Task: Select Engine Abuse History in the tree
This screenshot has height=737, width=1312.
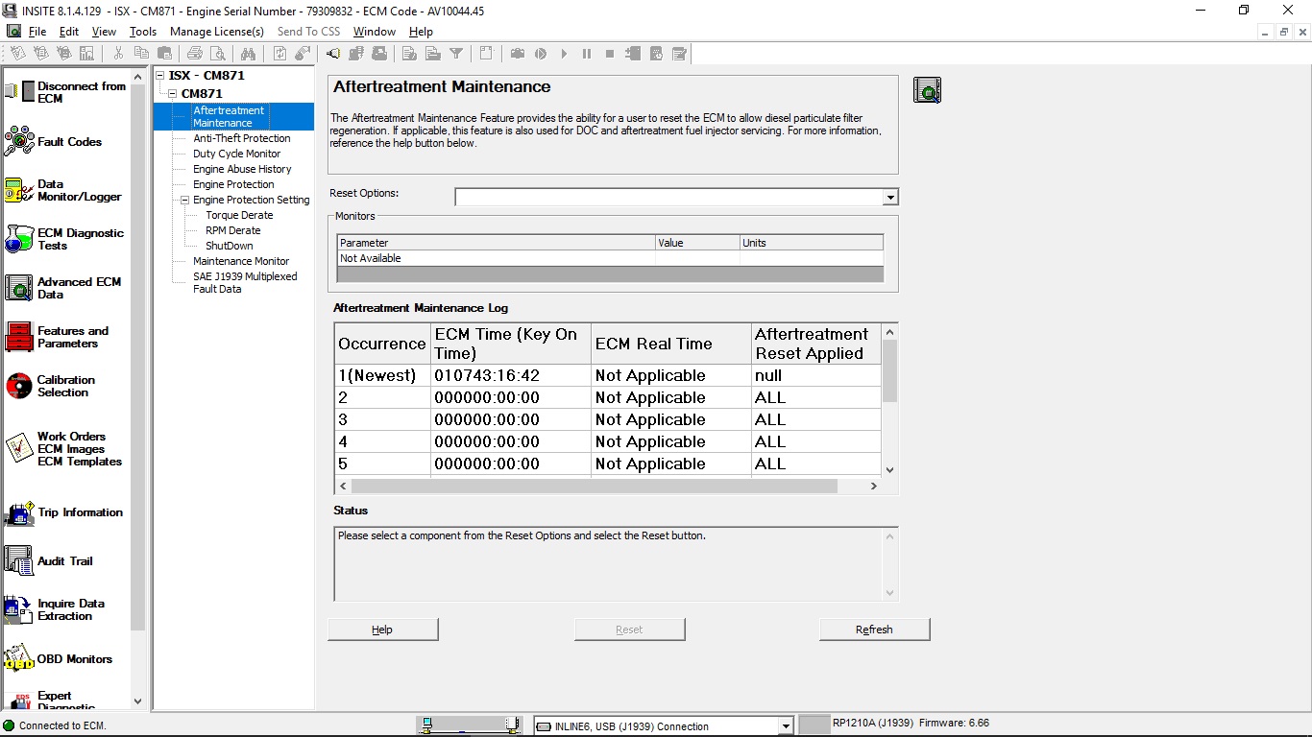Action: 242,169
